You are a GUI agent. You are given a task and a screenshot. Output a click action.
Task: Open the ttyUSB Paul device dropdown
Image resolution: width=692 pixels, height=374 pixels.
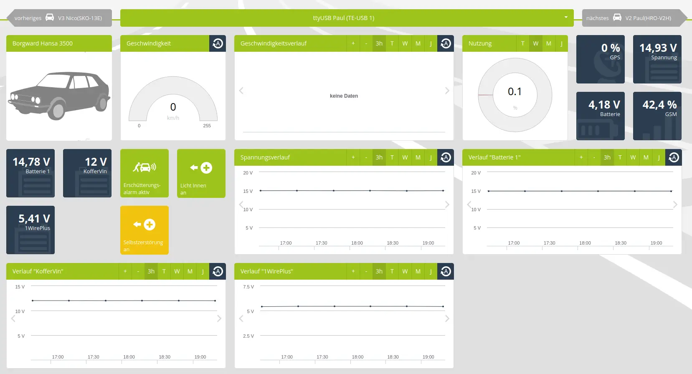(347, 18)
